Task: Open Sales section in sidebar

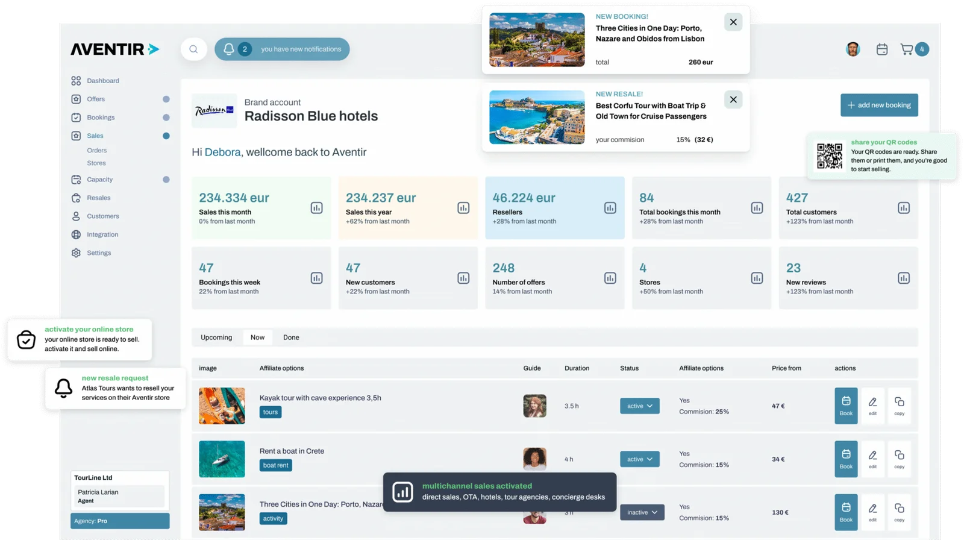Action: coord(95,136)
